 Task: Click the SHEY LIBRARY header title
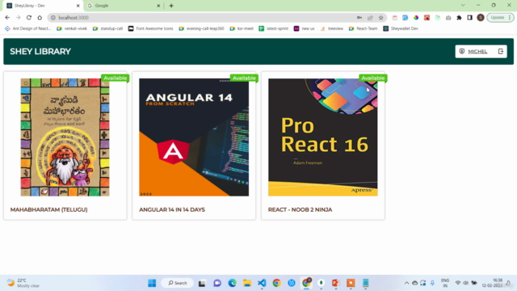pos(40,52)
